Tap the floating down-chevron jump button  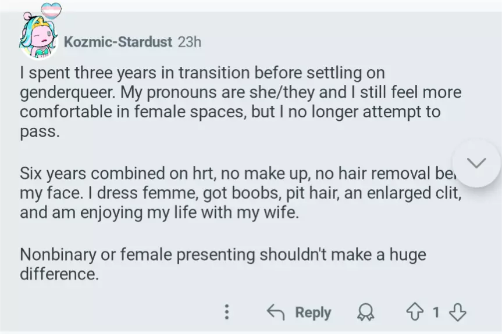(x=476, y=163)
